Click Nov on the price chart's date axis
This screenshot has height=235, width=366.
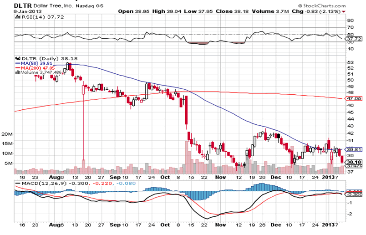[221, 177]
